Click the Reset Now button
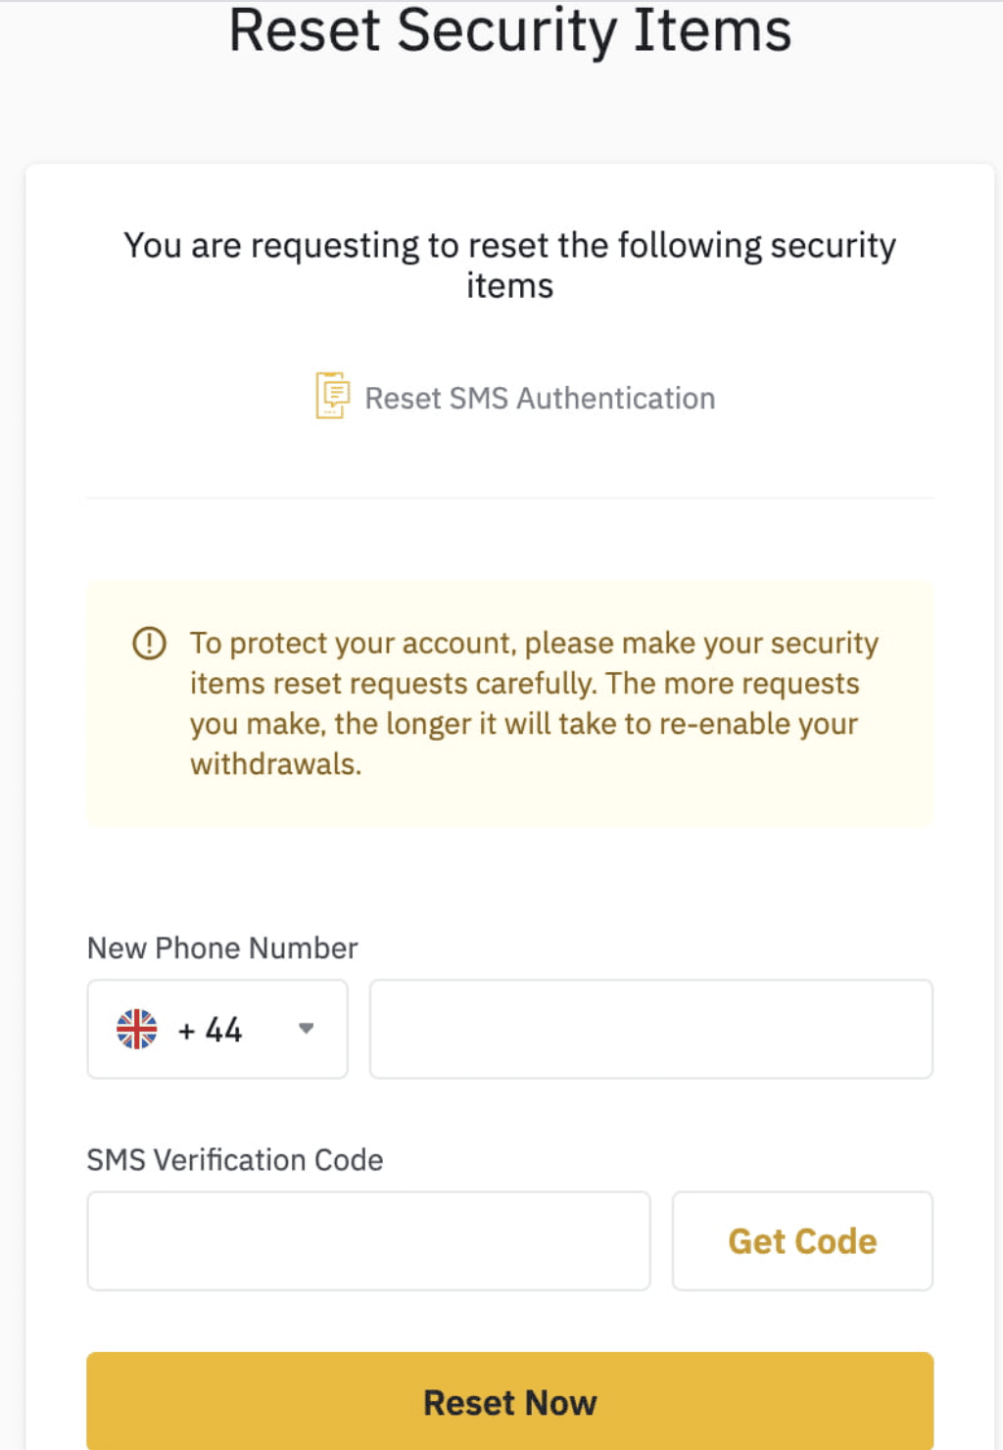Image resolution: width=1003 pixels, height=1450 pixels. tap(510, 1402)
